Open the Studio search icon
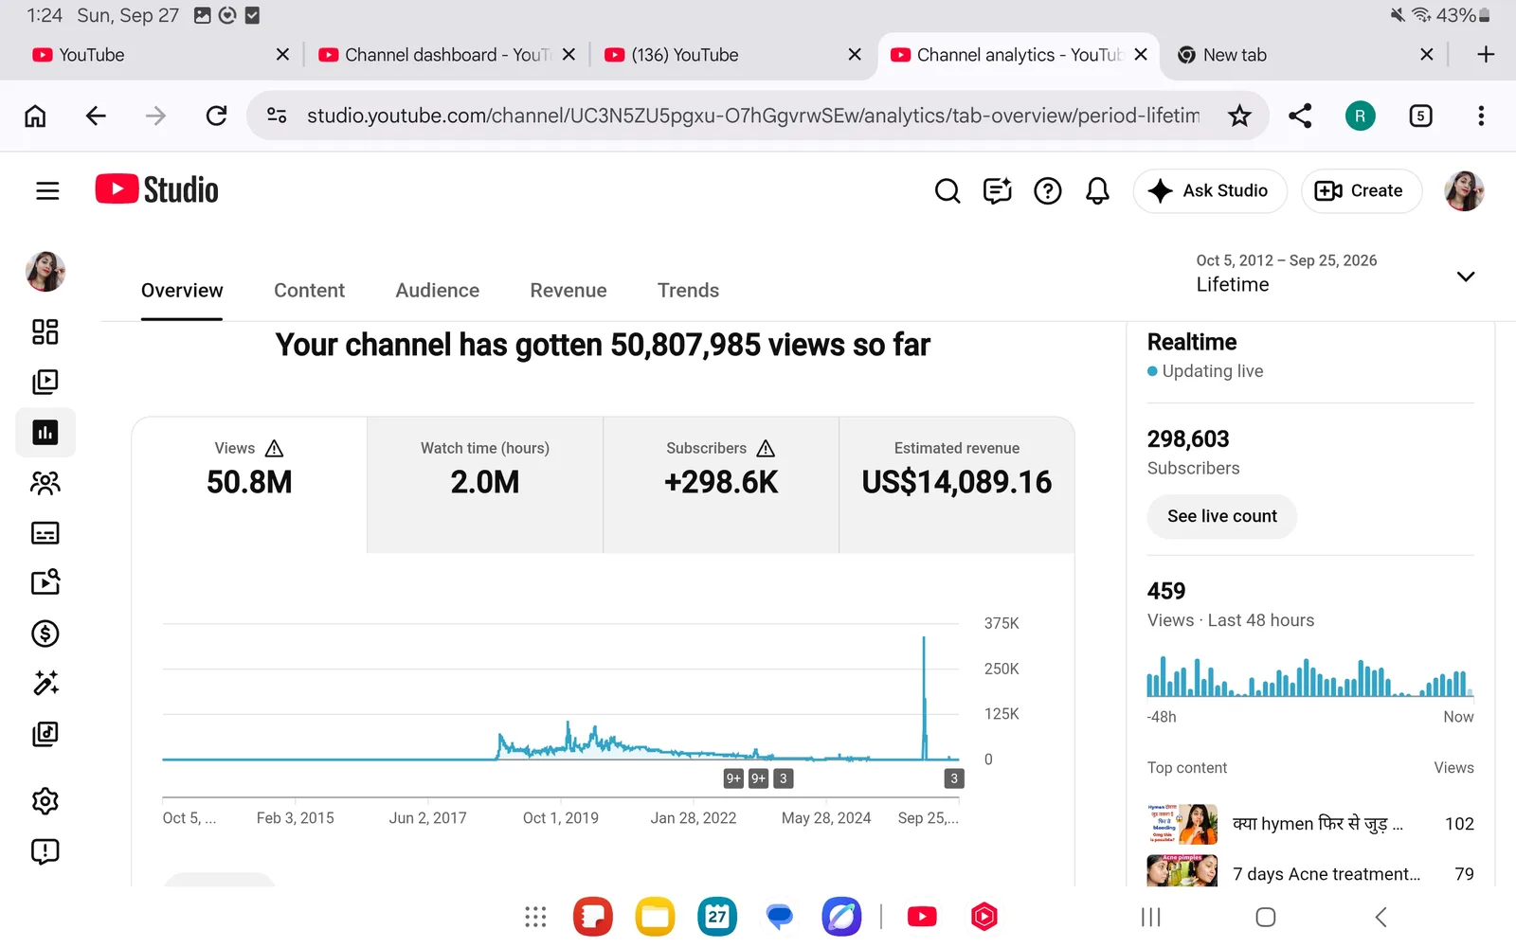 947,191
